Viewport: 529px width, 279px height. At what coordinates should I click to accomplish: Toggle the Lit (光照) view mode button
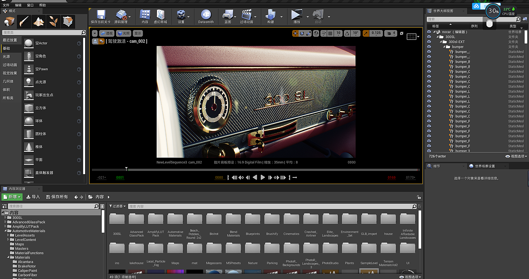pos(124,33)
